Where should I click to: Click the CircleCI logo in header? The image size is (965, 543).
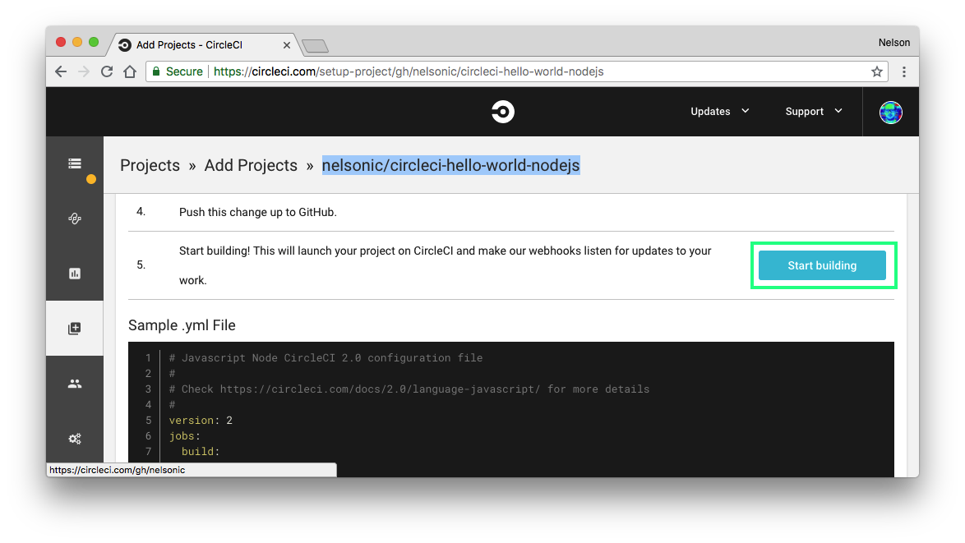click(x=502, y=112)
